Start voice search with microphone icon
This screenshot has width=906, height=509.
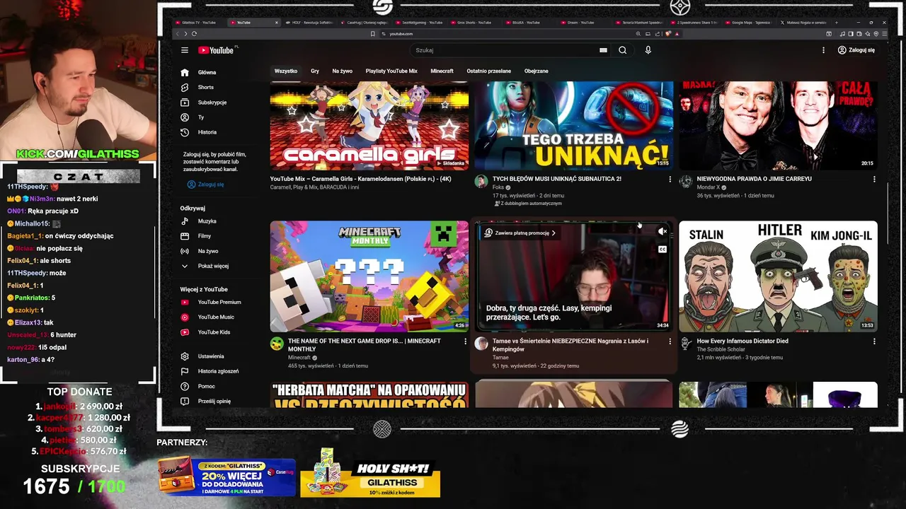click(648, 50)
